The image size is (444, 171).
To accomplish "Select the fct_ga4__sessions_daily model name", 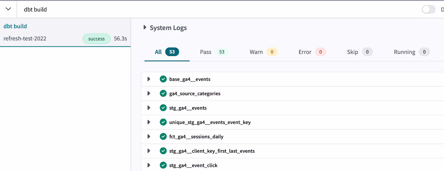I will click(196, 137).
